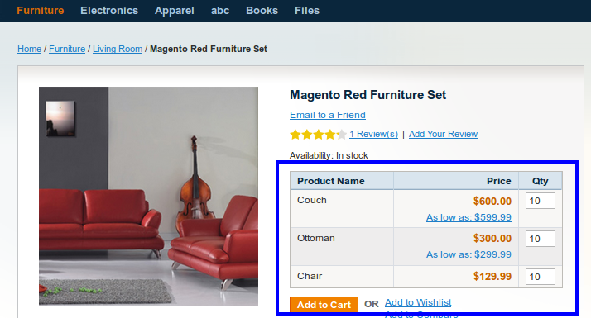591x318 pixels.
Task: Open the Electronics menu
Action: point(109,11)
